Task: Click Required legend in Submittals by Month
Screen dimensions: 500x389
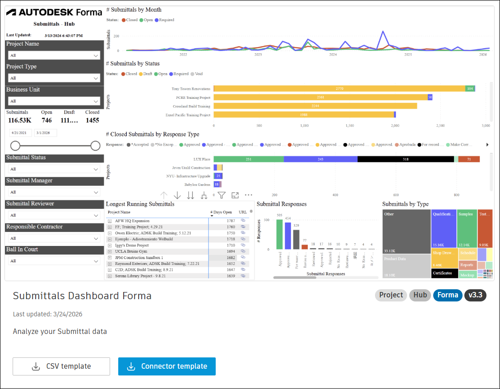Action: tap(165, 20)
